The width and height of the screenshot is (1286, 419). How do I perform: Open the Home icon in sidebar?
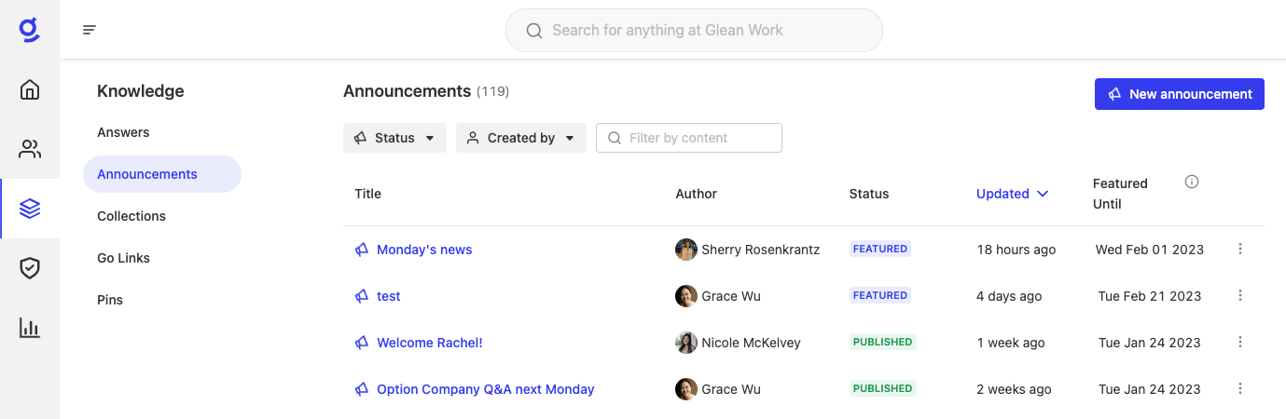(30, 89)
